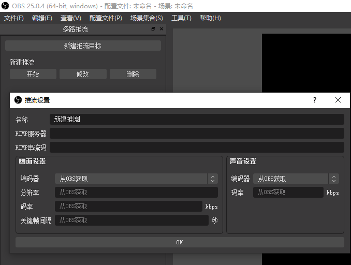
Task: Click 修改 to edit the stream target
Action: pos(83,74)
